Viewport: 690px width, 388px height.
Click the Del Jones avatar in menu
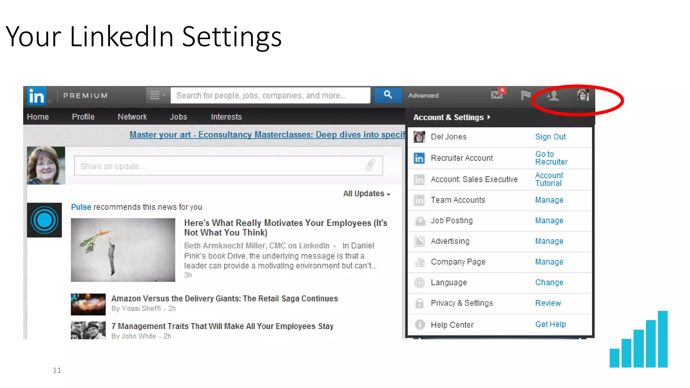(419, 137)
